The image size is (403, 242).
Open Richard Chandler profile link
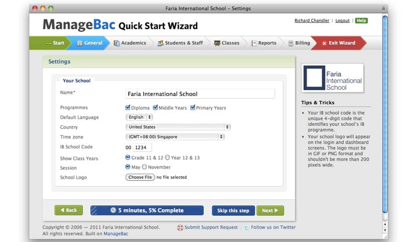pyautogui.click(x=312, y=20)
